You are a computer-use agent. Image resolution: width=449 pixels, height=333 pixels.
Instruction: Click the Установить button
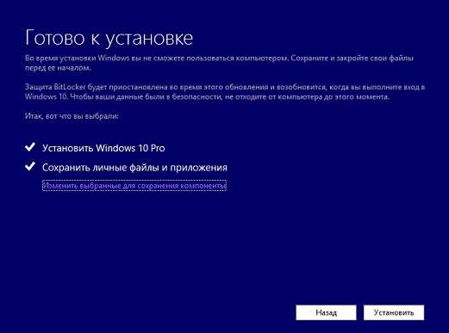pyautogui.click(x=394, y=312)
